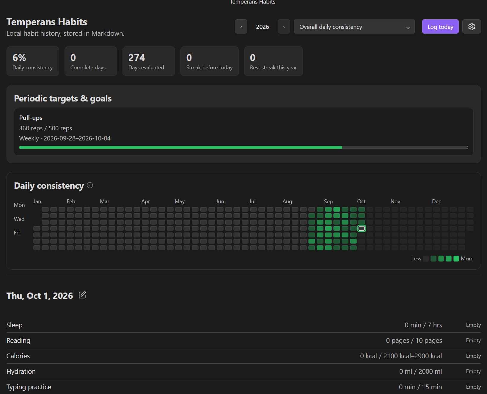Select the Hydration habit row
Viewport: 487px width, 394px height.
point(243,371)
